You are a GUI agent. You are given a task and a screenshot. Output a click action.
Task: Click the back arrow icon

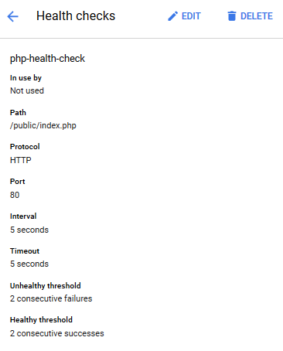12,16
